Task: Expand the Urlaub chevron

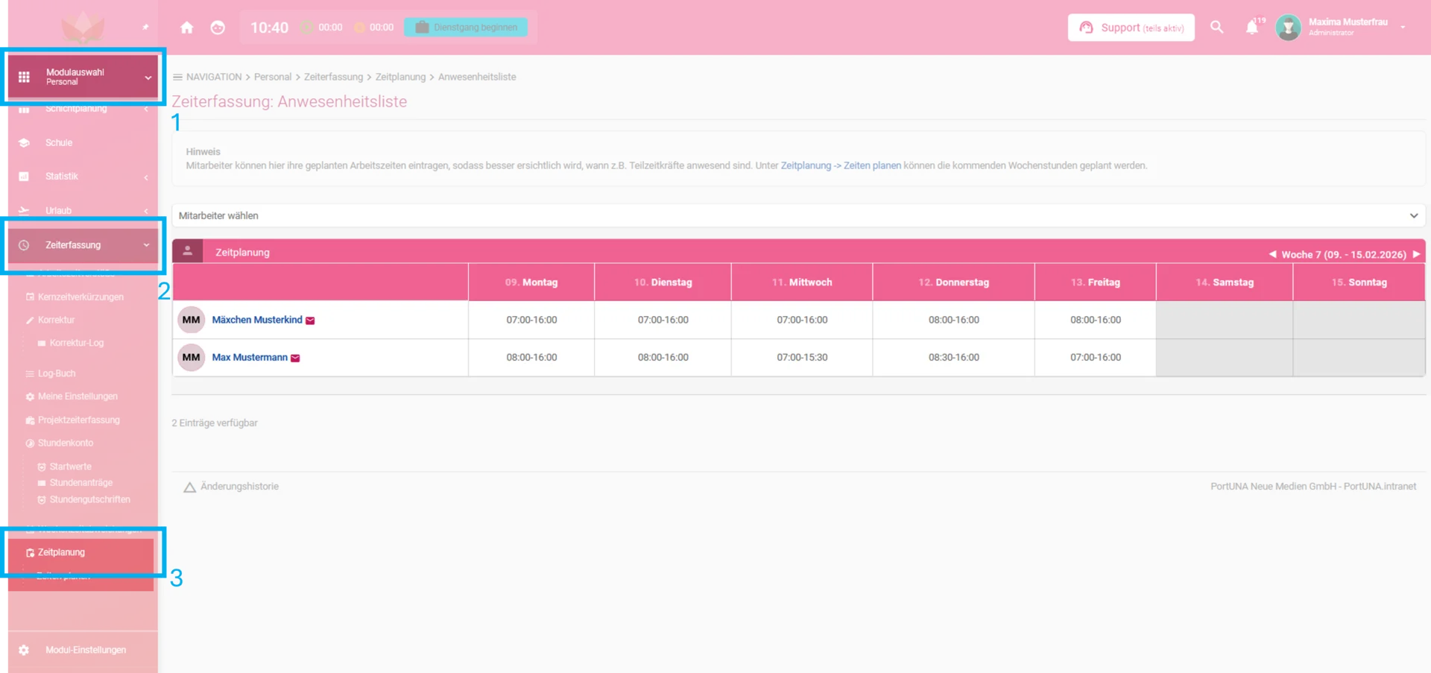Action: [x=146, y=211]
